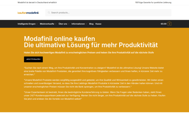
Task: Expand the Meistverkaufte dropdown arrow
Action: pos(56,24)
